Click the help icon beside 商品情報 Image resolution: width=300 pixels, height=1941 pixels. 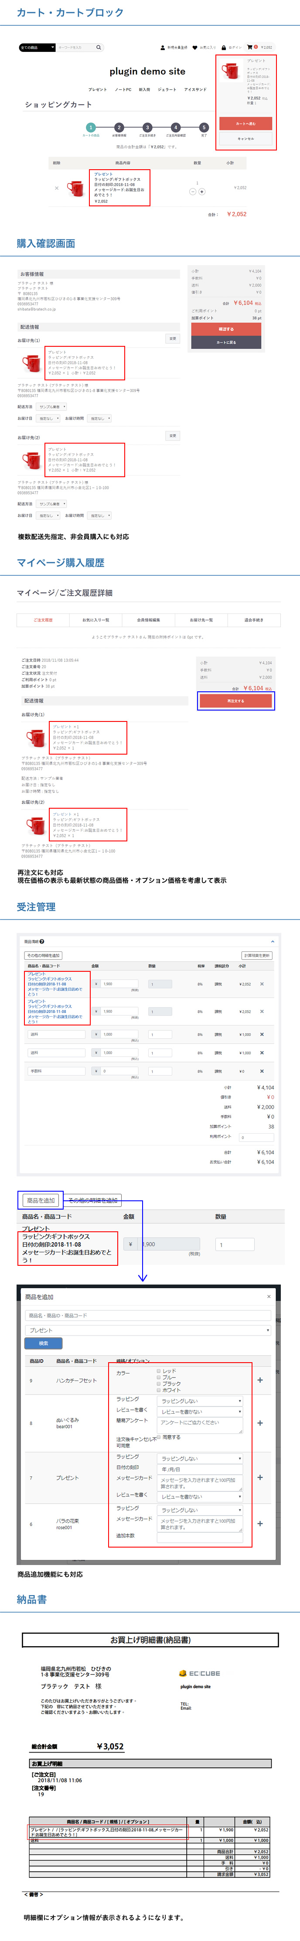(x=42, y=941)
